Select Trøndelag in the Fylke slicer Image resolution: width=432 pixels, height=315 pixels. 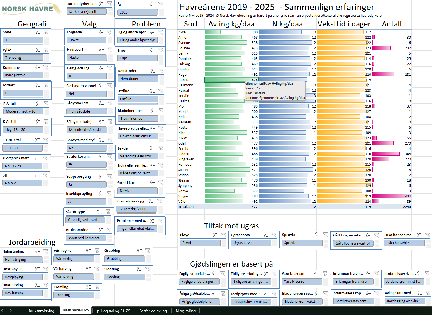point(23,58)
